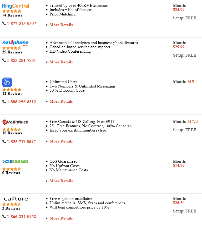The height and width of the screenshot is (230, 202).
Task: Click RingCentral's five-star rating
Action: (12, 11)
